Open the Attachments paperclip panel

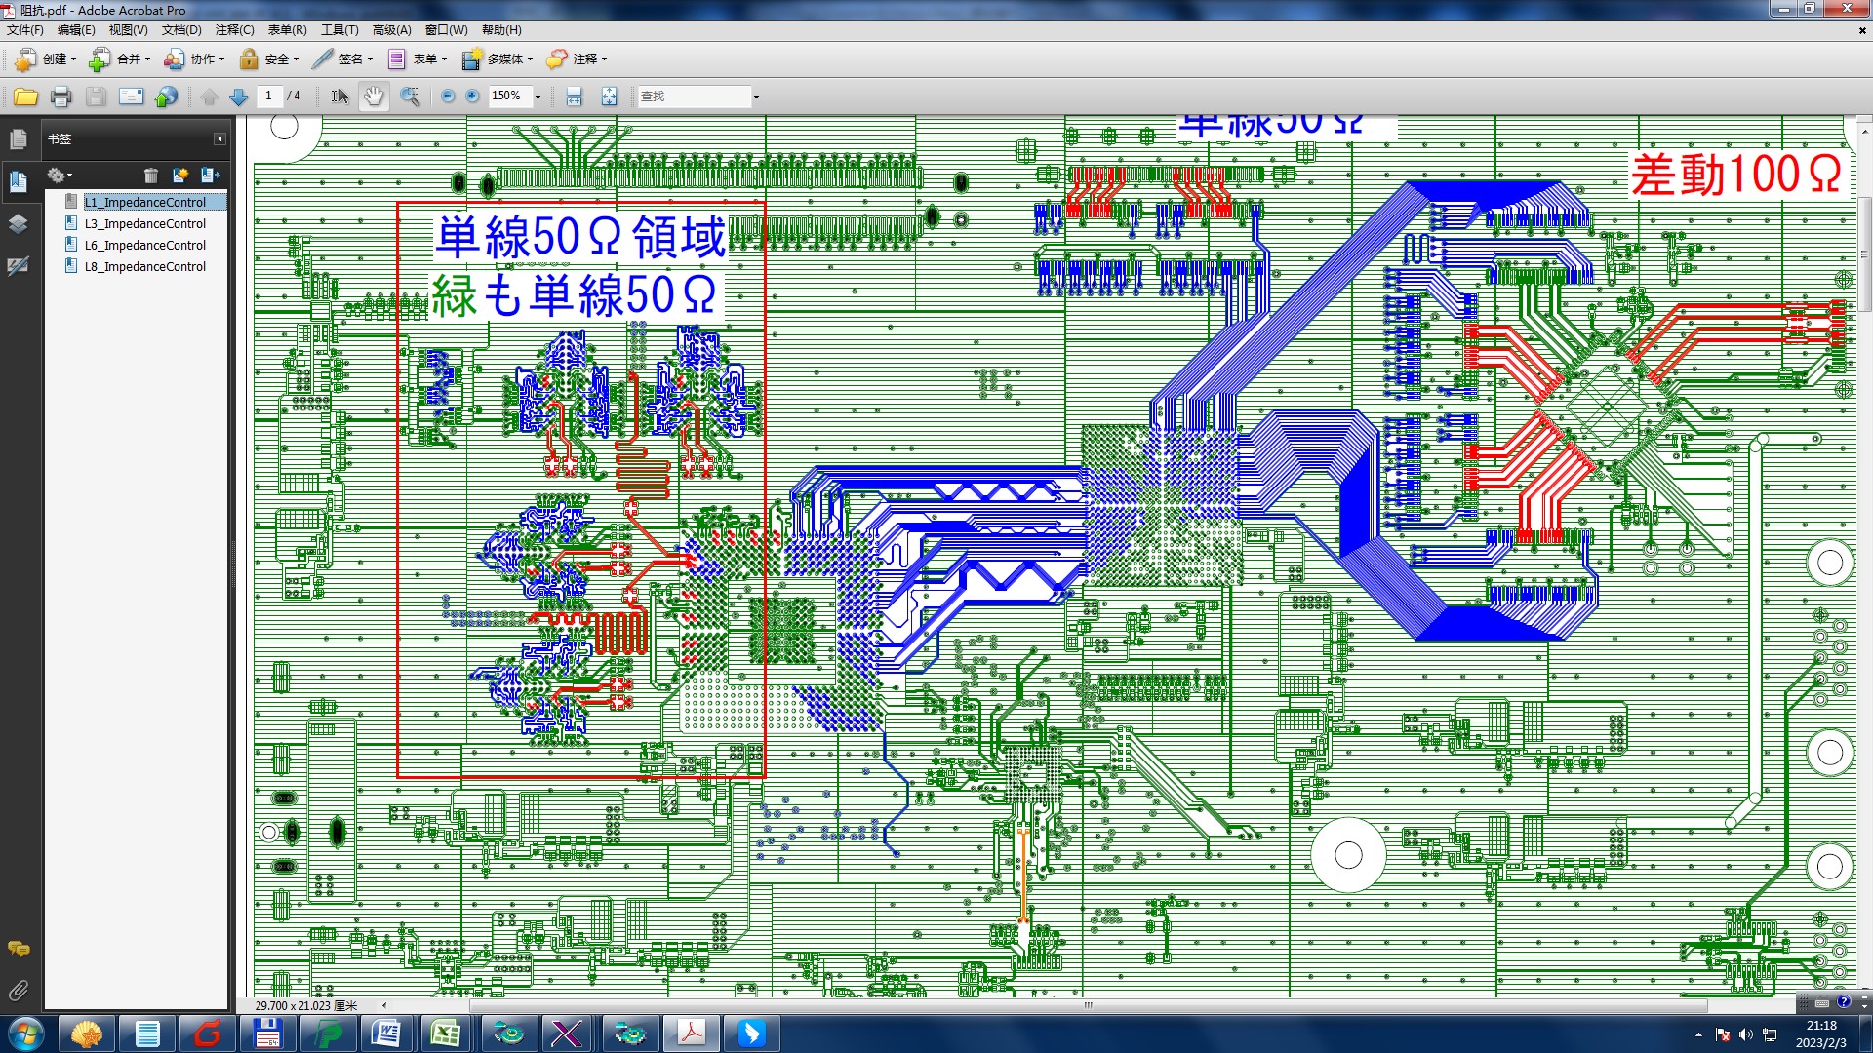click(x=18, y=991)
